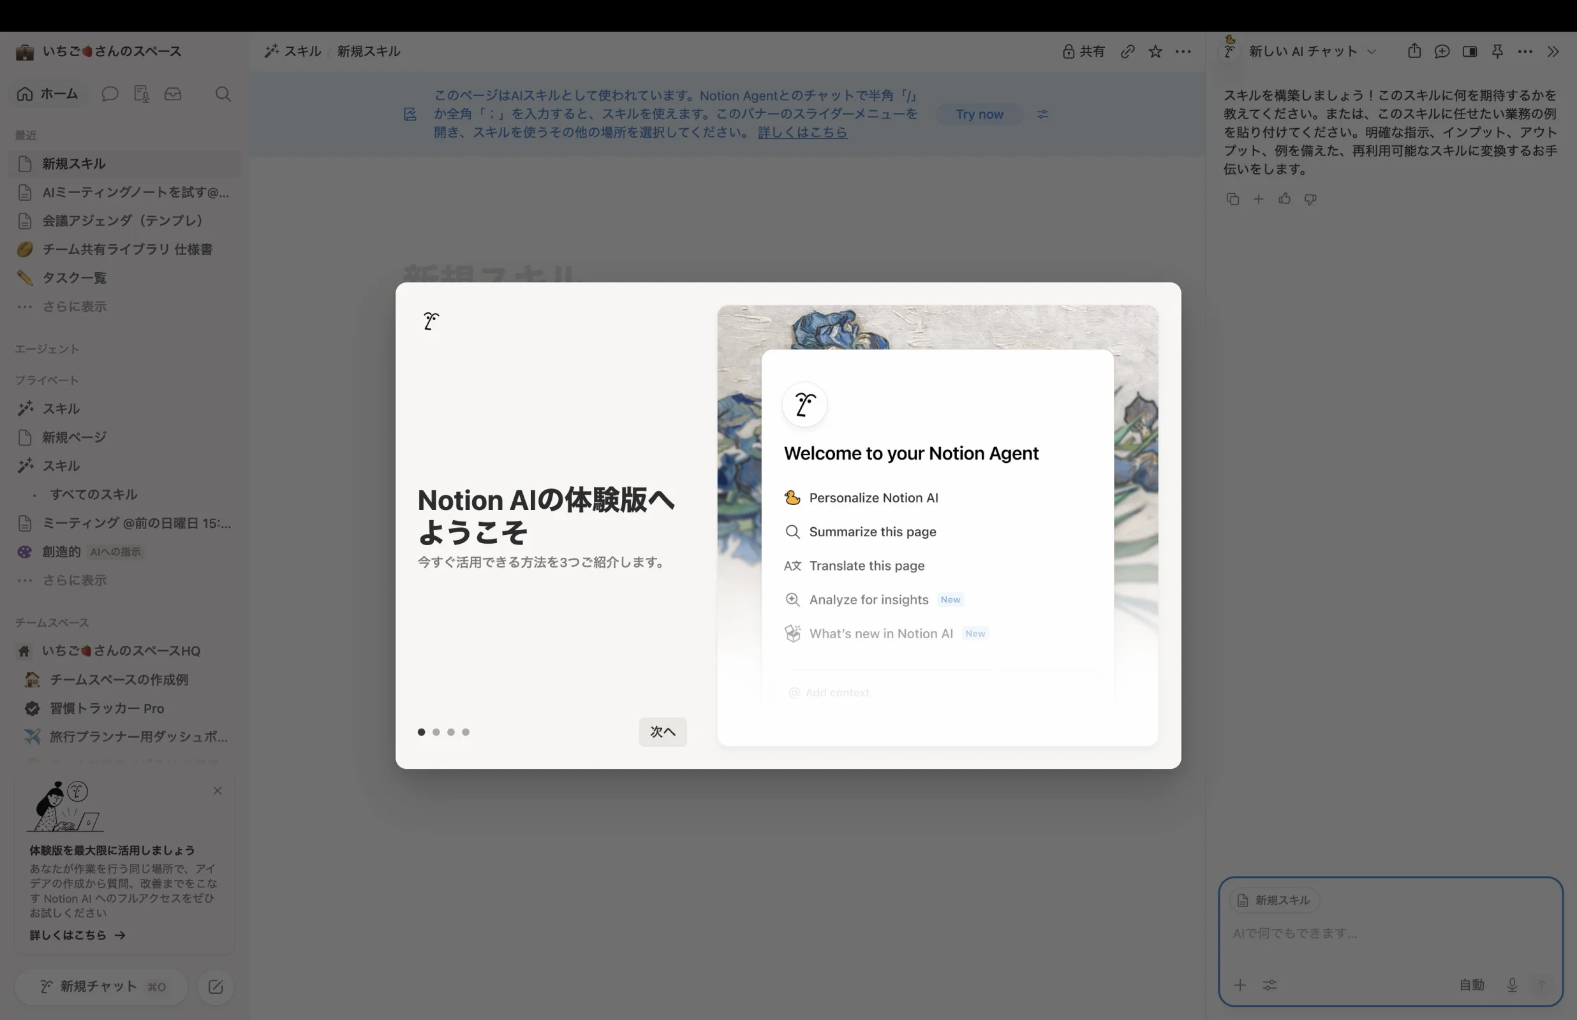Open the 詳しくはこちら link in promo card

coord(77,935)
